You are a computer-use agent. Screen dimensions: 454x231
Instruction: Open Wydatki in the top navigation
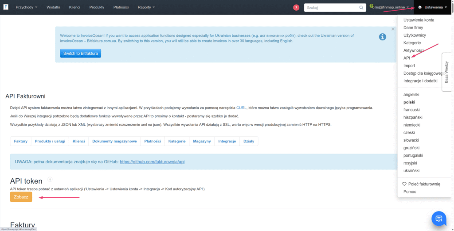[53, 7]
